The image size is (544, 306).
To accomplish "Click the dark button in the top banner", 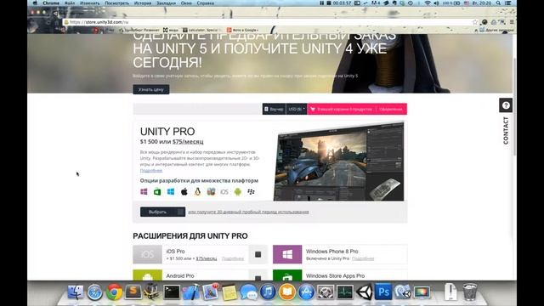I will [151, 89].
